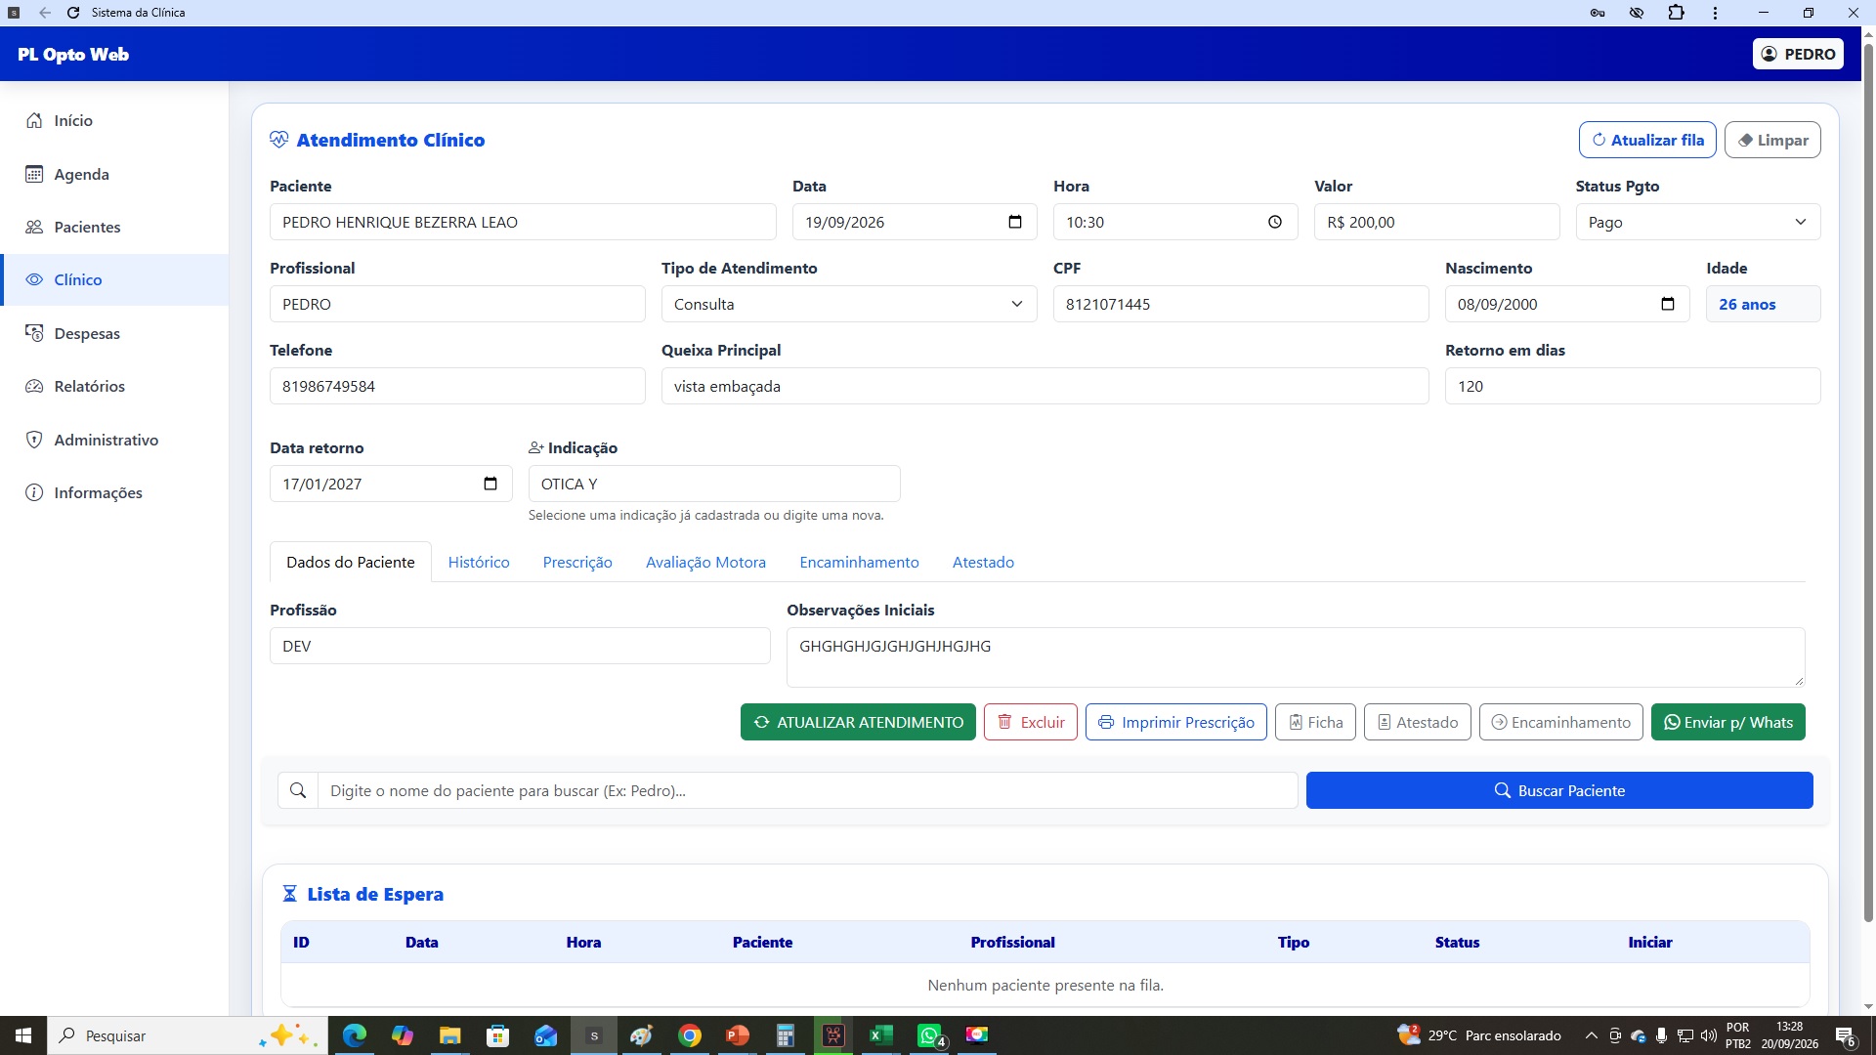This screenshot has height=1055, width=1876.
Task: Switch to the Histórico tab
Action: point(479,562)
